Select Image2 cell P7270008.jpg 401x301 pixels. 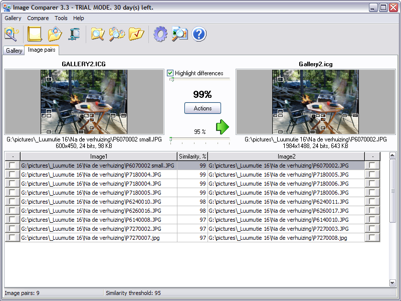pos(286,238)
